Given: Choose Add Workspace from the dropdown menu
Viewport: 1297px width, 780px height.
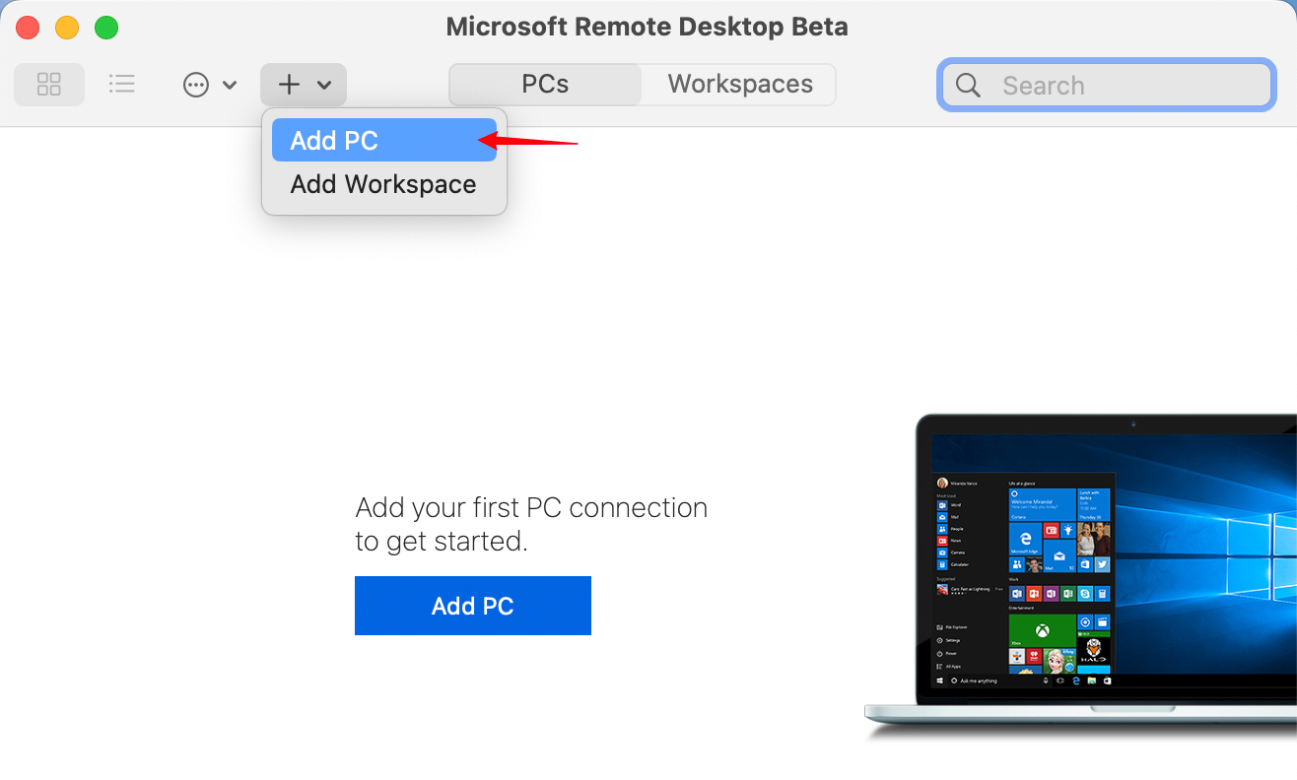Looking at the screenshot, I should click(x=383, y=184).
